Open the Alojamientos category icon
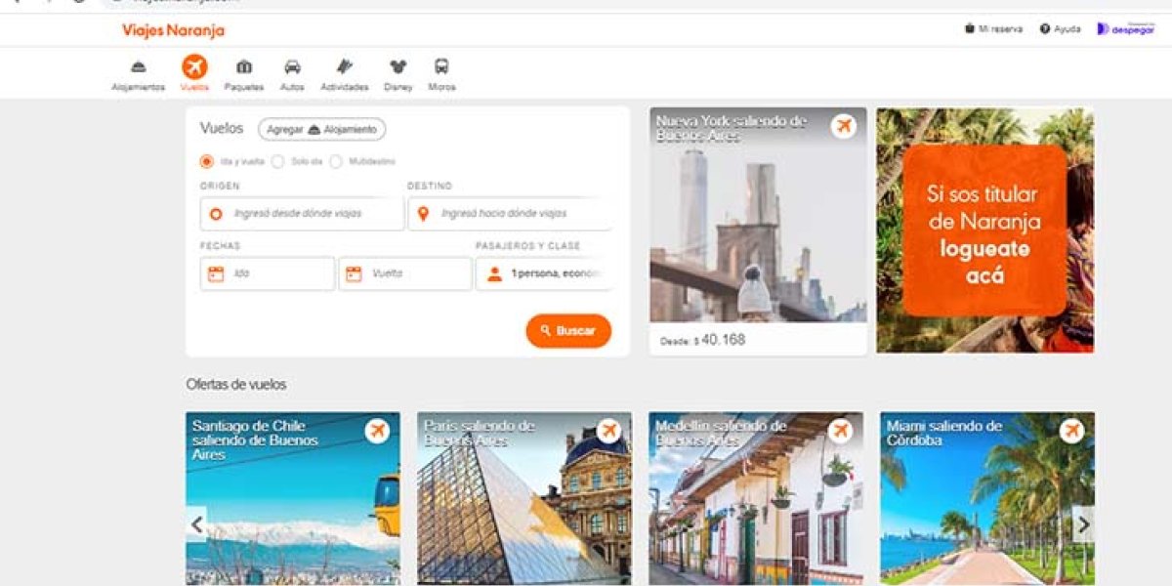 [139, 67]
